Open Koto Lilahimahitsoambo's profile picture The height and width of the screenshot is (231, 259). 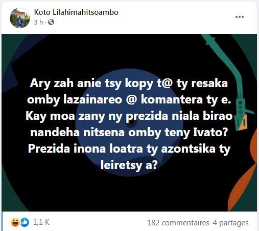(20, 18)
